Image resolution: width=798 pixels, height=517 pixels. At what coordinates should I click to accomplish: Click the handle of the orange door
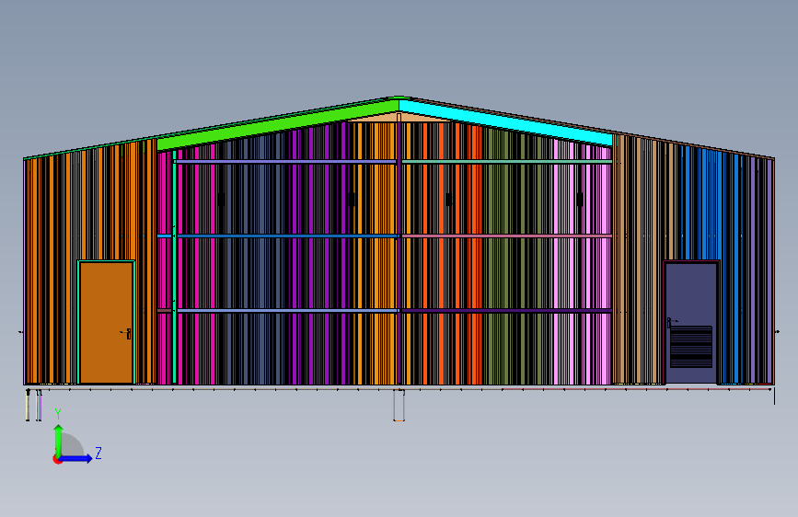pyautogui.click(x=127, y=333)
